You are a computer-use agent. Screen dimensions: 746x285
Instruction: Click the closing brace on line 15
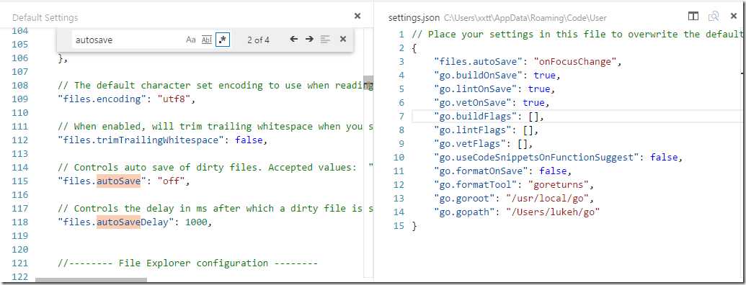[414, 226]
